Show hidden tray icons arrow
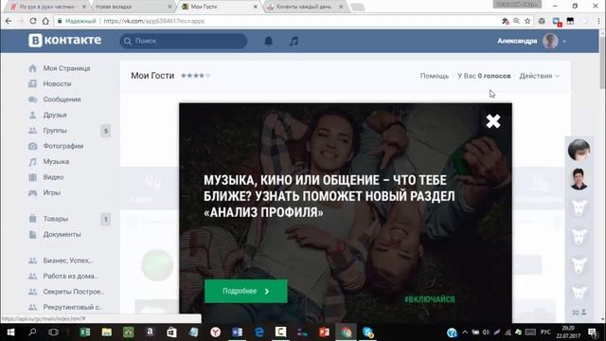This screenshot has height=341, width=606. tap(465, 332)
